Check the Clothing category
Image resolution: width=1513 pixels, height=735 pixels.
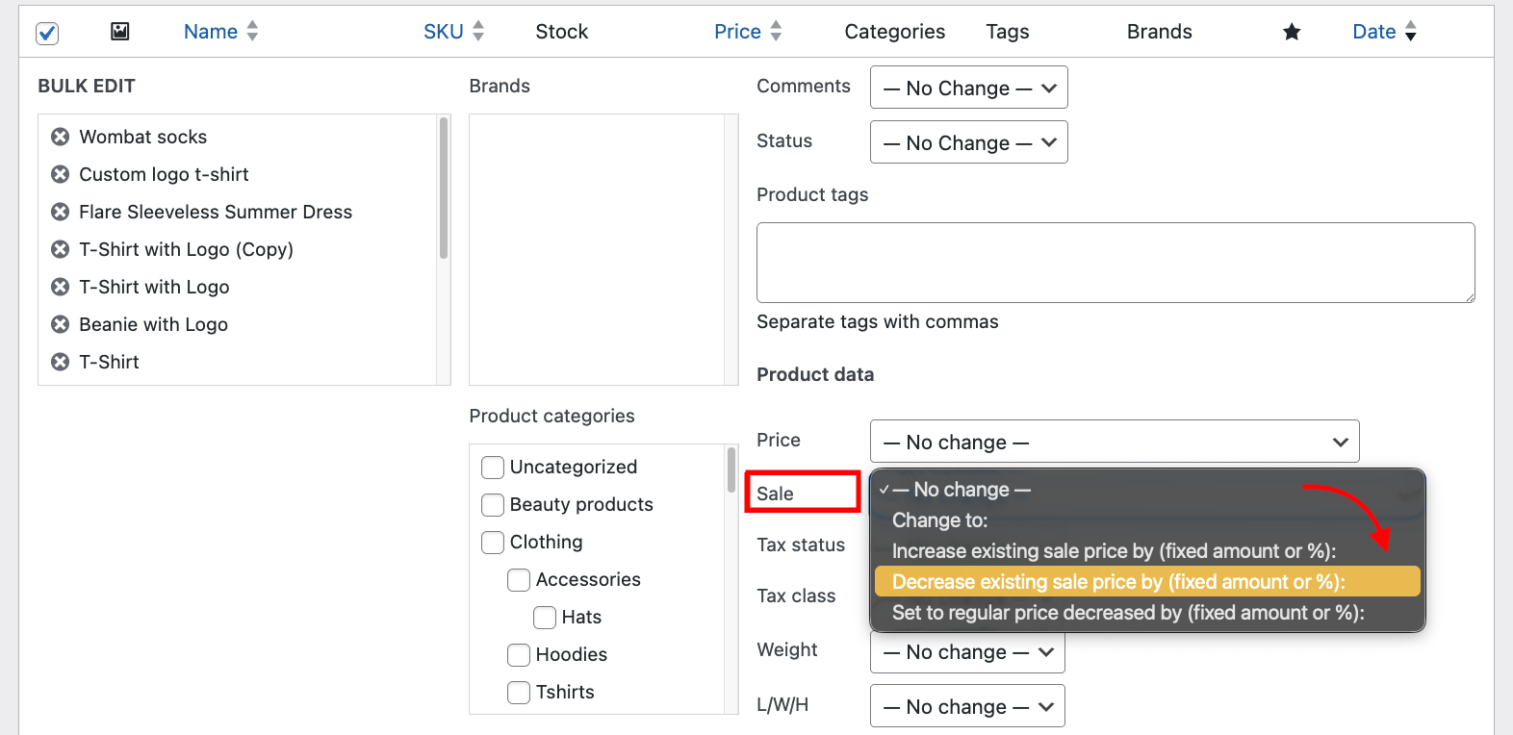493,543
